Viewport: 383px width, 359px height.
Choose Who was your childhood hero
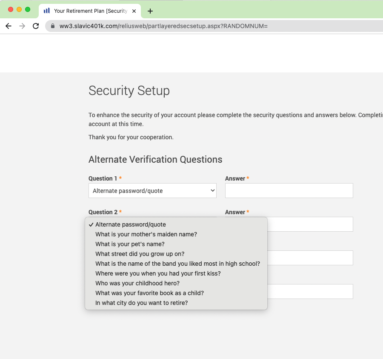tap(176, 283)
